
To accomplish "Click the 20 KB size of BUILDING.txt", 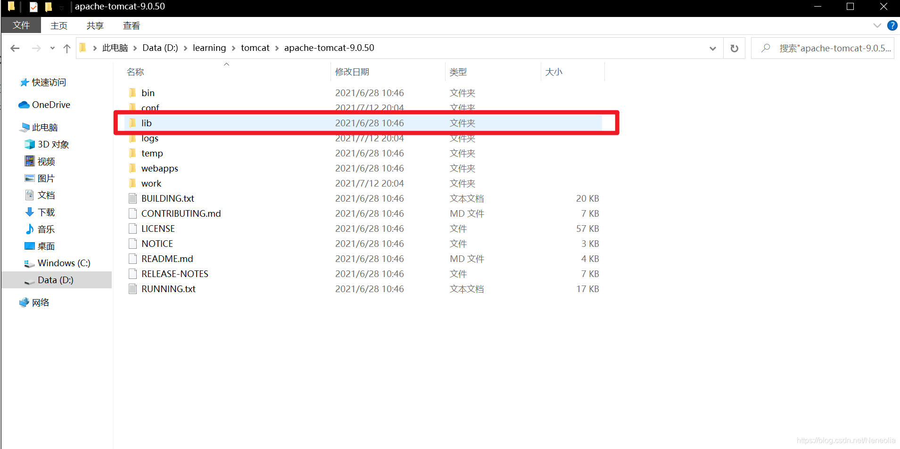I will tap(587, 198).
